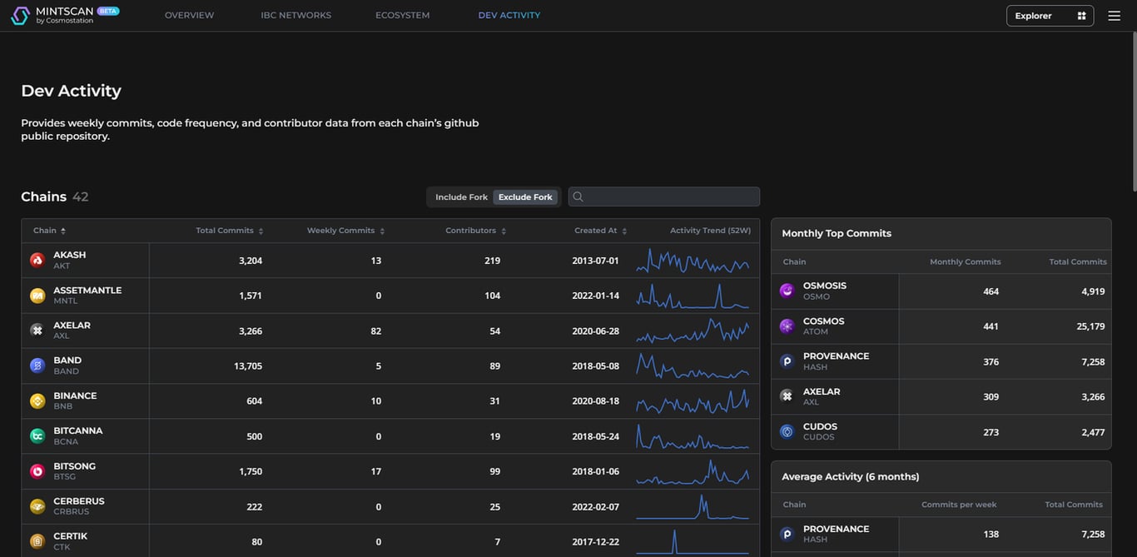Click the Band chain logo

(x=37, y=366)
